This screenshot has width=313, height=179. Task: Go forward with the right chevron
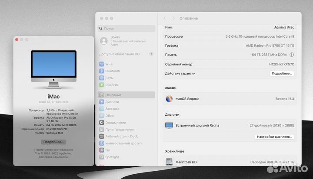click(173, 18)
